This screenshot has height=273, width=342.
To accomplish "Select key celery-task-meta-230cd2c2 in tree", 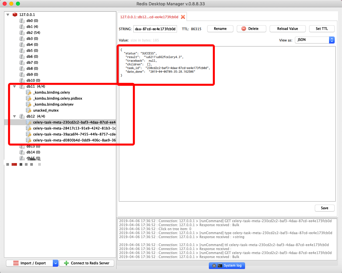I will coord(74,122).
